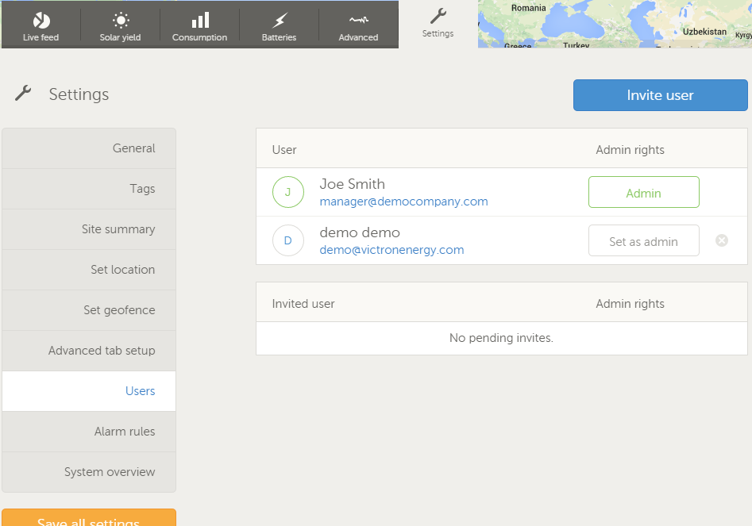752x526 pixels.
Task: Open the Advanced graph icon
Action: pyautogui.click(x=359, y=21)
